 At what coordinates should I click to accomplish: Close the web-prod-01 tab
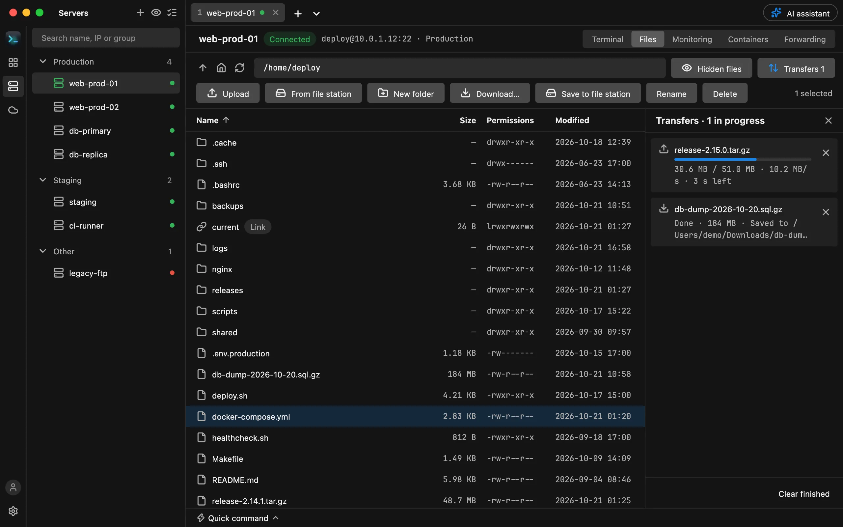pyautogui.click(x=276, y=13)
